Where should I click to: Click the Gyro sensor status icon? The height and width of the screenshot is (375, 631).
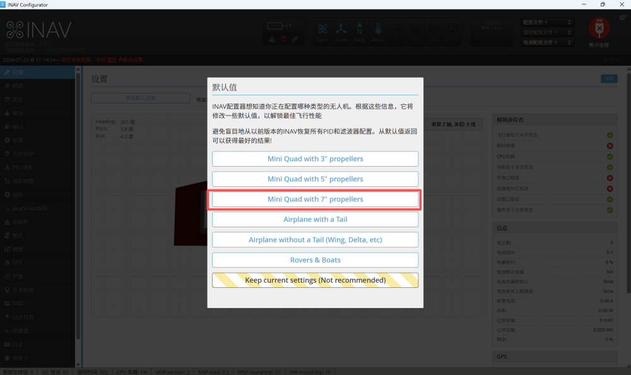[322, 32]
